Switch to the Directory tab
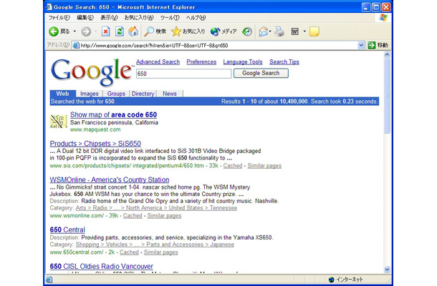This screenshot has height=286, width=437. click(143, 94)
